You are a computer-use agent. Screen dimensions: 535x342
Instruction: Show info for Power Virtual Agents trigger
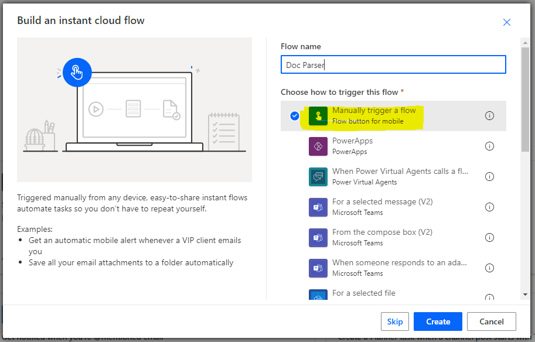[489, 177]
